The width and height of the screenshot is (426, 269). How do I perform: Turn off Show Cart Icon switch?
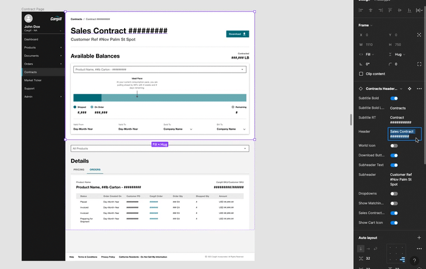click(x=394, y=223)
